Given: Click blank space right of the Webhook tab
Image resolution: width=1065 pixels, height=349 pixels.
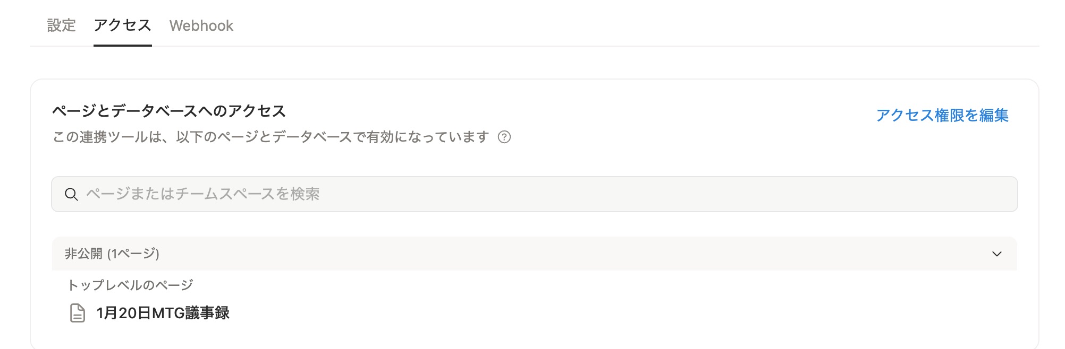Looking at the screenshot, I should point(585,25).
